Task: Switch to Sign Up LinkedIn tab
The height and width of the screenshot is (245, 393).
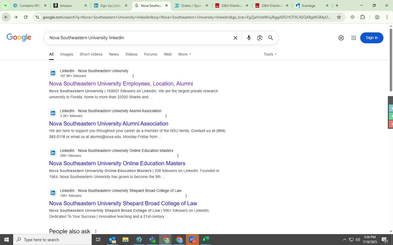Action: pyautogui.click(x=110, y=5)
